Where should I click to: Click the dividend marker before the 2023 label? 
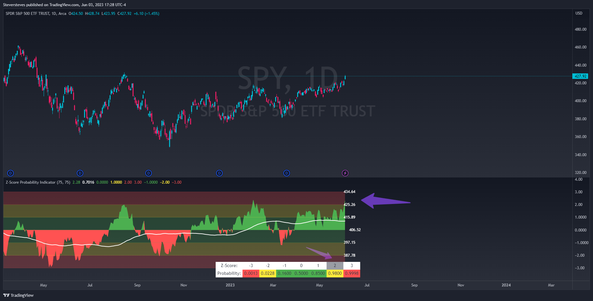[219, 173]
